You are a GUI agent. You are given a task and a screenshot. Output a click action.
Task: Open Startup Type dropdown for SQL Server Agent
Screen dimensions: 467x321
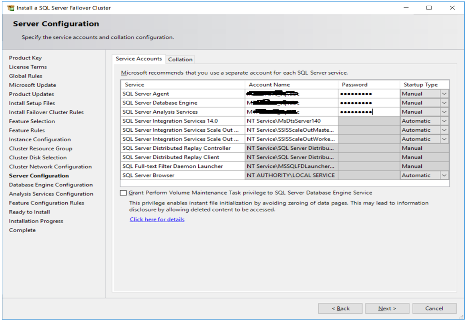coord(444,94)
